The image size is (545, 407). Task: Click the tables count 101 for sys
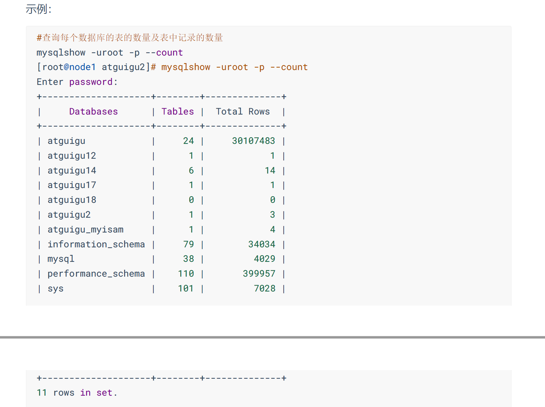pyautogui.click(x=186, y=288)
